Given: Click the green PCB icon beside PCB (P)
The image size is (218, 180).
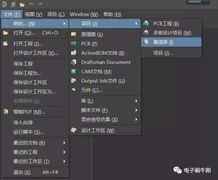Looking at the screenshot, I should tap(74, 43).
